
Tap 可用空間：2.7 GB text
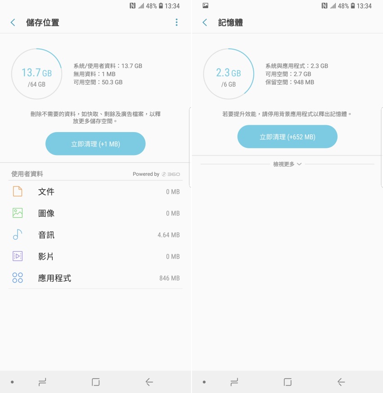[288, 74]
